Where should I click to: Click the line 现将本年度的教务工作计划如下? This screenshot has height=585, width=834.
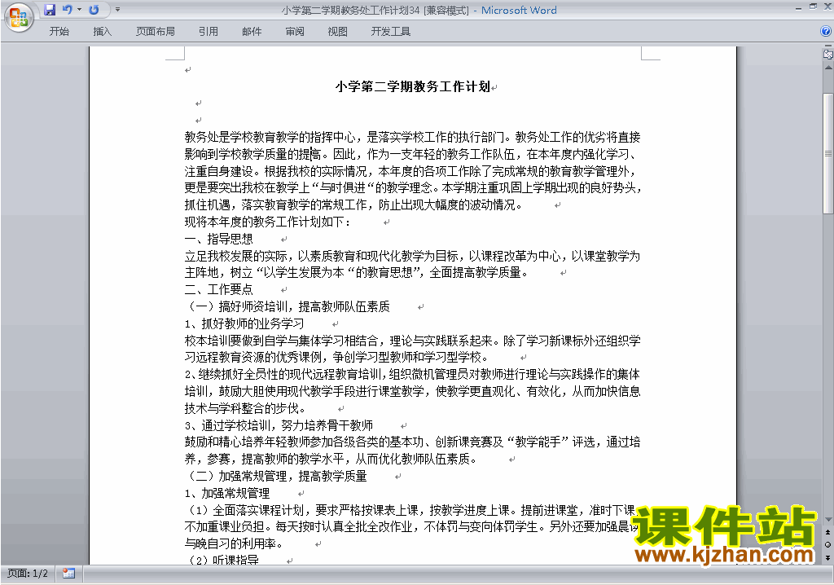267,222
